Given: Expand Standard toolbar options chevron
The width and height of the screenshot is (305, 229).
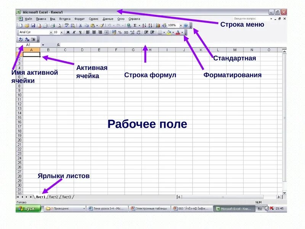Looking at the screenshot, I should coord(191,26).
